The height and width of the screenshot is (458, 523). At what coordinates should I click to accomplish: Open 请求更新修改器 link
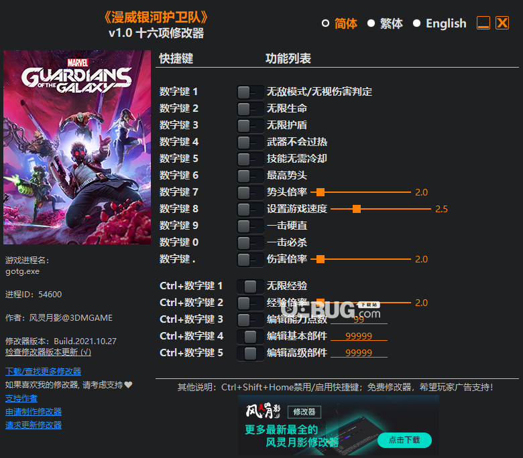pos(34,425)
